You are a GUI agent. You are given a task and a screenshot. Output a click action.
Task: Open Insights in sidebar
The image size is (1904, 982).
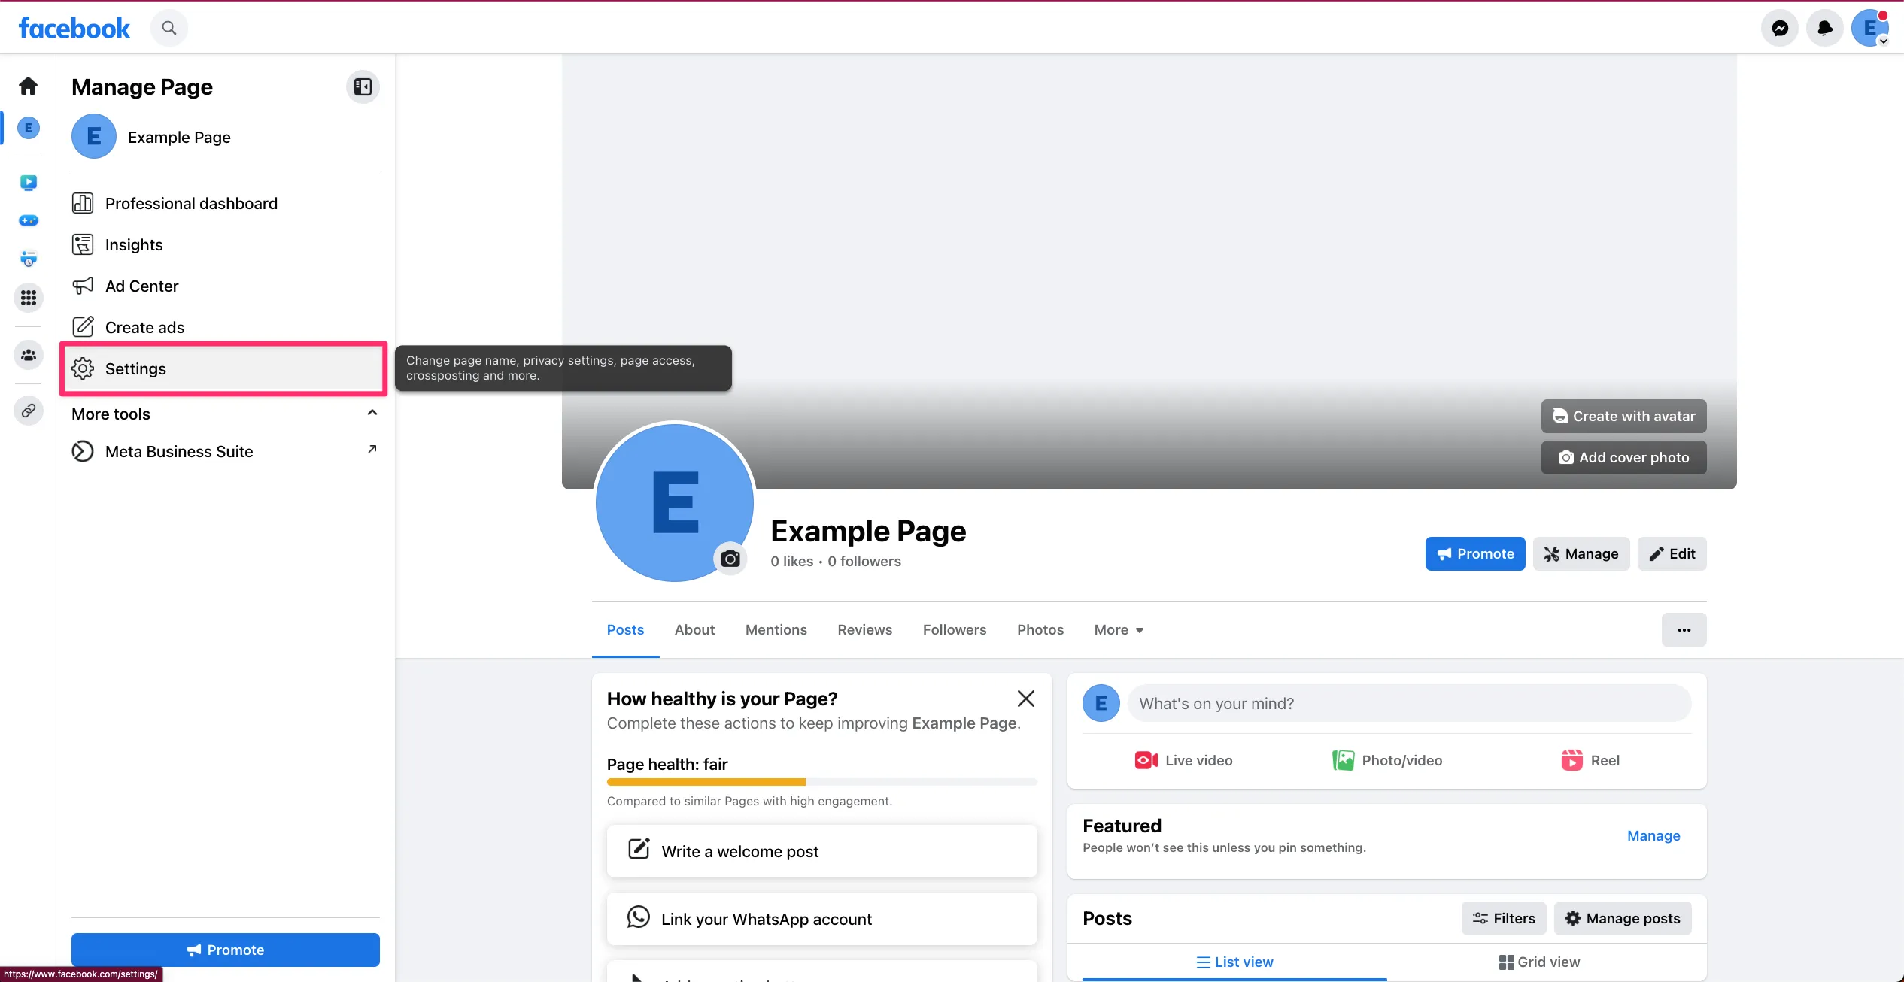tap(226, 244)
